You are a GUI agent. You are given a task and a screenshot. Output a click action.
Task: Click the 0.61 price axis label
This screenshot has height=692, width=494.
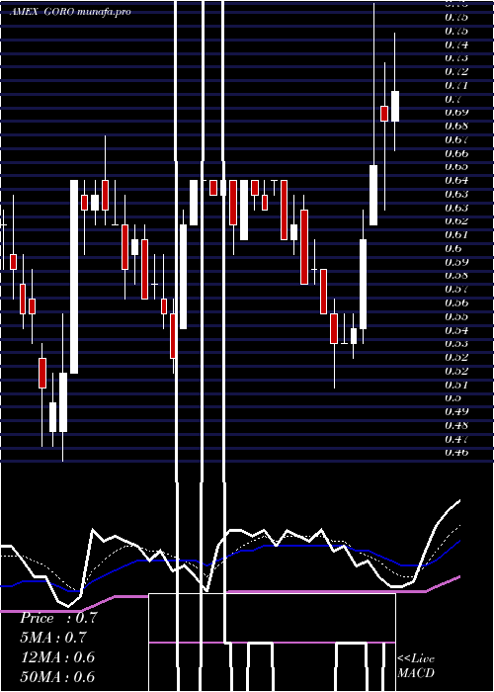pyautogui.click(x=456, y=234)
